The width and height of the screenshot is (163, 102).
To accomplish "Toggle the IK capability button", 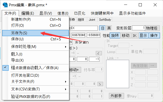I will [x=135, y=36].
